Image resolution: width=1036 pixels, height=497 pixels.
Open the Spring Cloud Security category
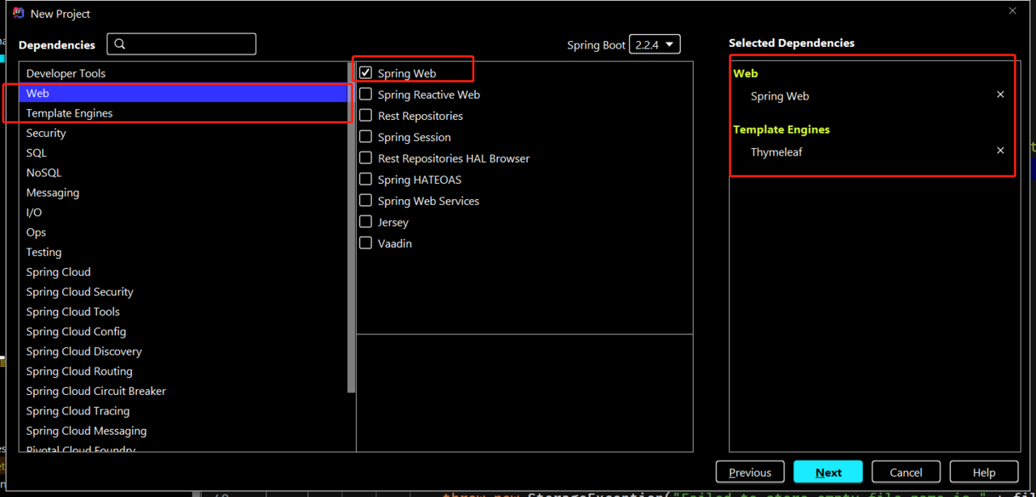tap(184, 291)
